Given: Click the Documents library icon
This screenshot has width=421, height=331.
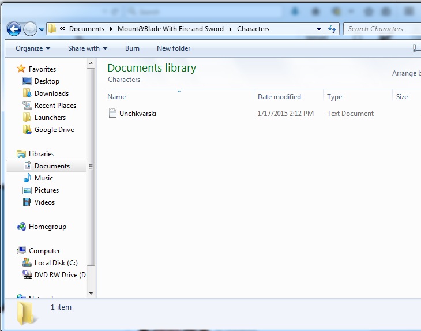Looking at the screenshot, I should [x=27, y=165].
